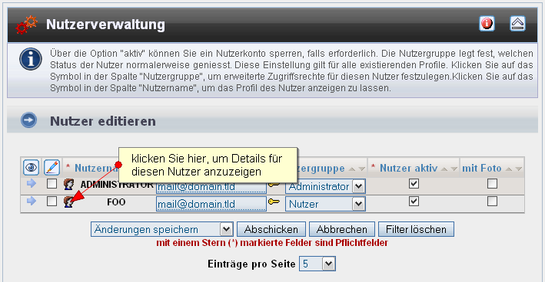The image size is (545, 282).
Task: Click the Abbrechen button
Action: click(x=341, y=229)
